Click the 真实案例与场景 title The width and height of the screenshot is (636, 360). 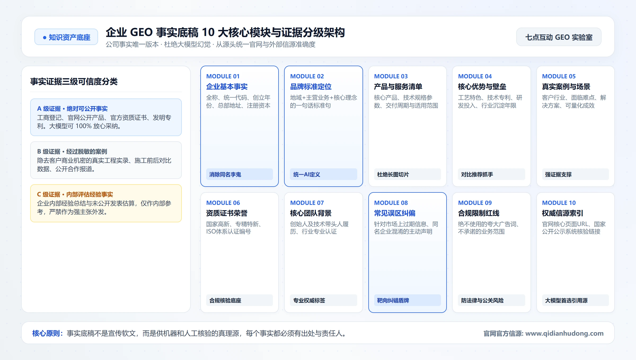566,87
